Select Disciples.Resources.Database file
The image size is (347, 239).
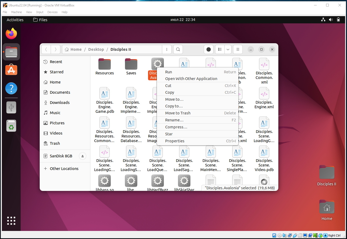point(131,129)
